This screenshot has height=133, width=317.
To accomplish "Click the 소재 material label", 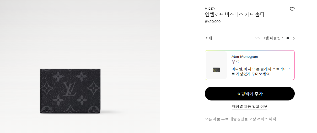I will [208, 38].
